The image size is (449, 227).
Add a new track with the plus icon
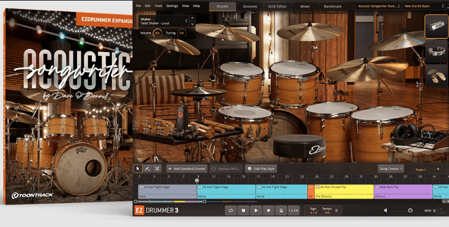(x=438, y=169)
